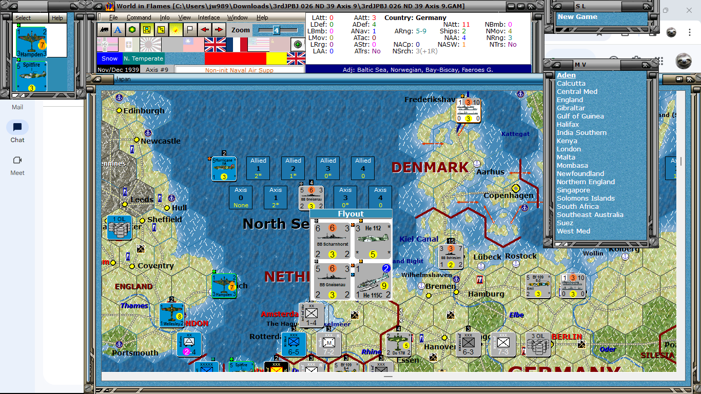701x394 pixels.
Task: Select the He 115C seaplane in the Flyout
Action: click(x=373, y=281)
